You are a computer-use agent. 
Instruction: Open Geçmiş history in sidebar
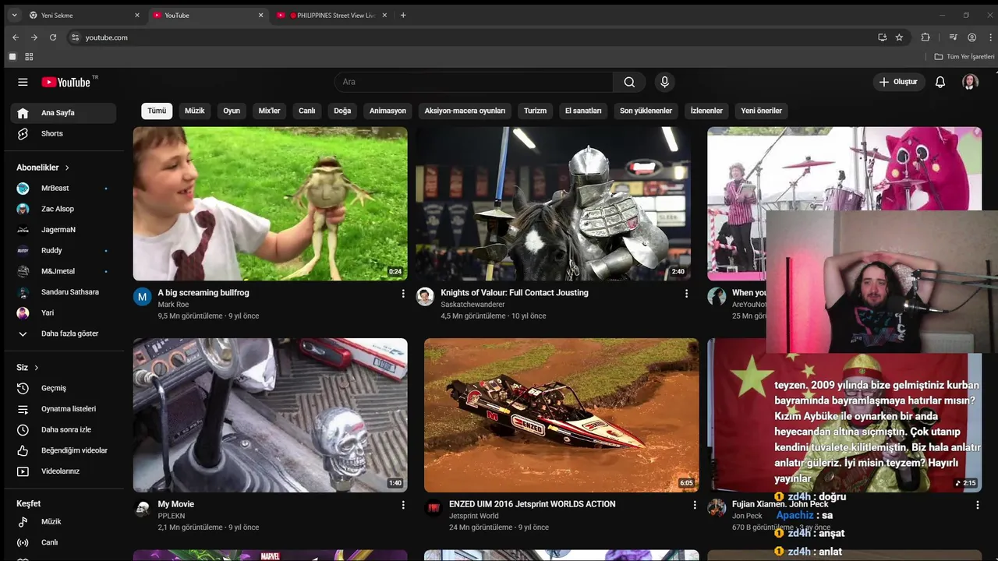pos(63,388)
